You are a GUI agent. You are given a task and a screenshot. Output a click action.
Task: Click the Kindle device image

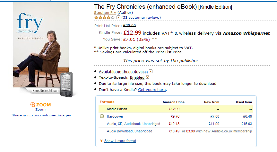tap(66, 84)
